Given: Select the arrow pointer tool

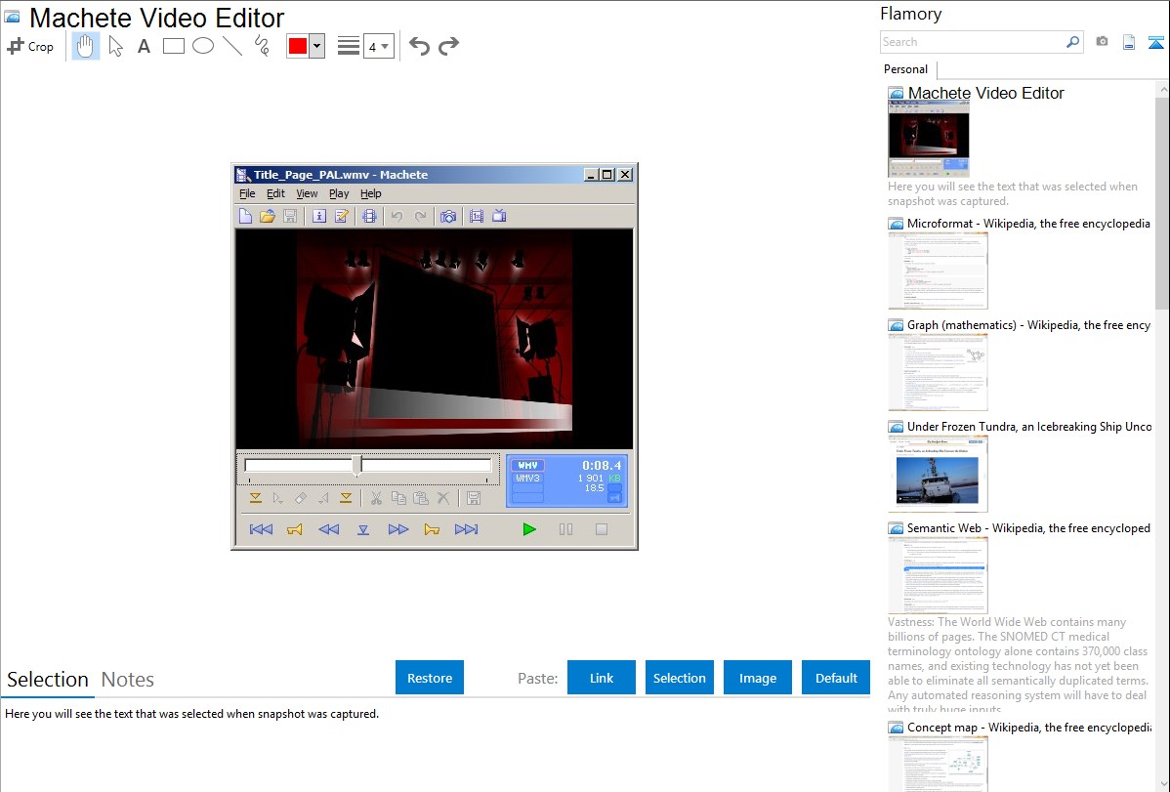Looking at the screenshot, I should point(115,46).
